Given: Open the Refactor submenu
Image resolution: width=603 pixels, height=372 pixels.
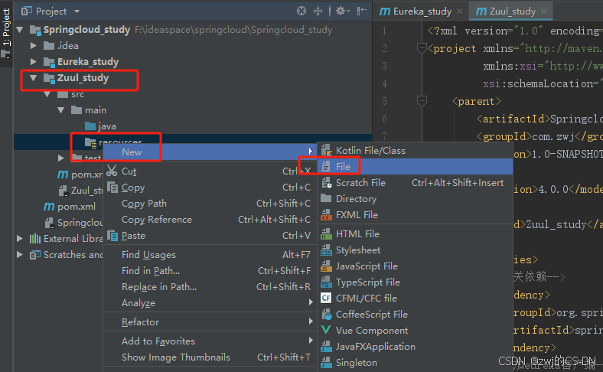Looking at the screenshot, I should coord(210,322).
